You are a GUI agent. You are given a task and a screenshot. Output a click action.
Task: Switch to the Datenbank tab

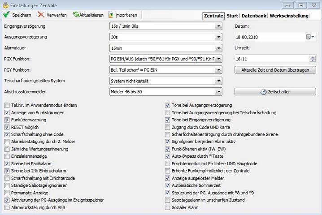253,16
